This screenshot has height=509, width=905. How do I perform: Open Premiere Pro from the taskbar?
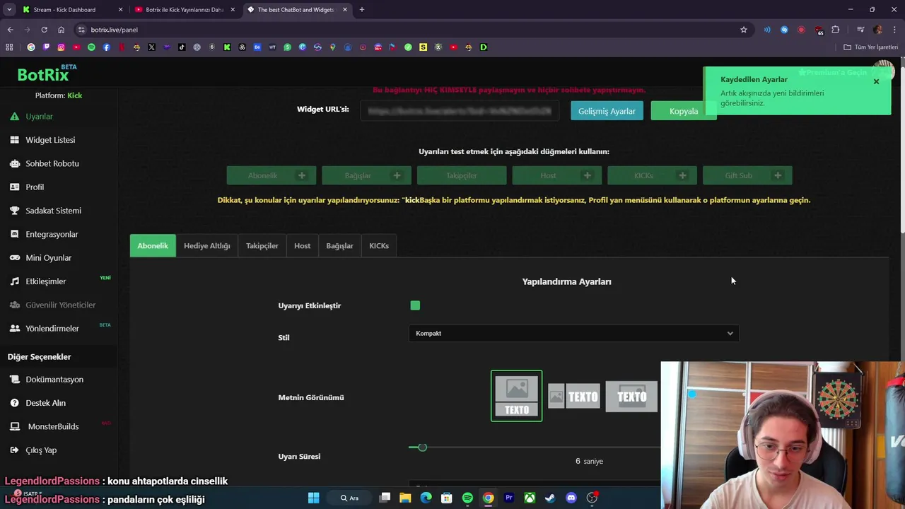[x=508, y=498]
